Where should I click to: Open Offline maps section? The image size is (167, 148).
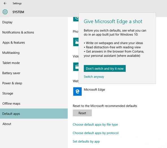34,104
